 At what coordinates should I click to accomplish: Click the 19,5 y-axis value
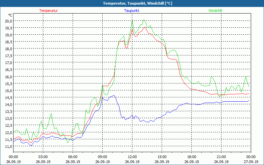coord(8,28)
